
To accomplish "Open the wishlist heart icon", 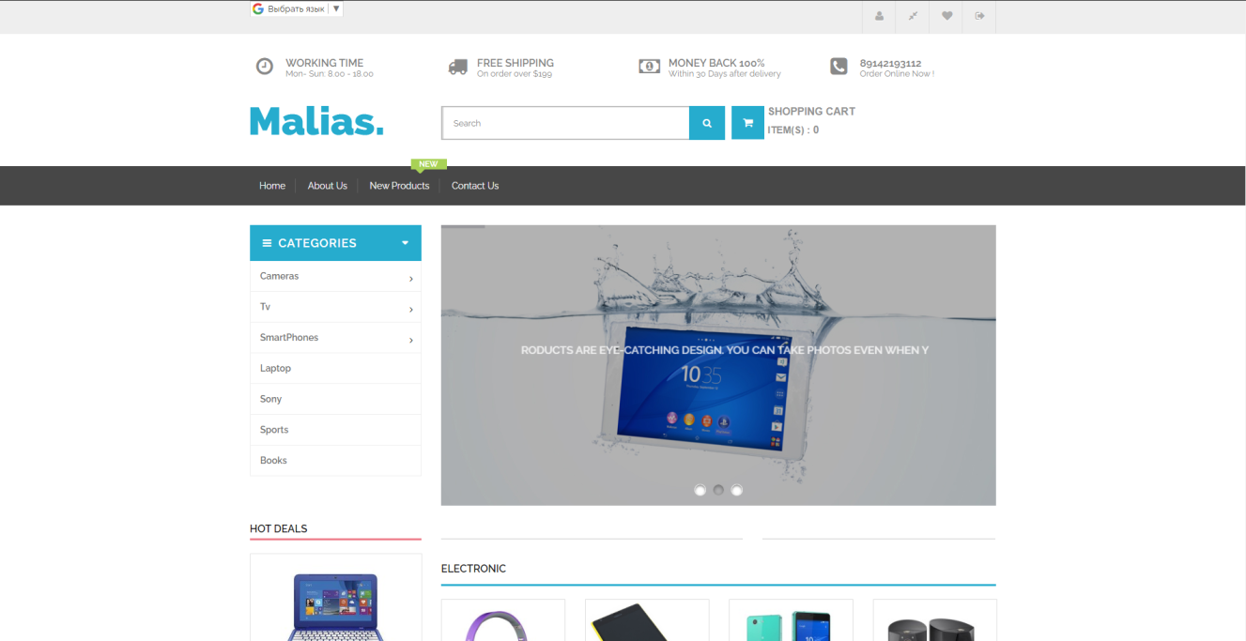I will 946,16.
